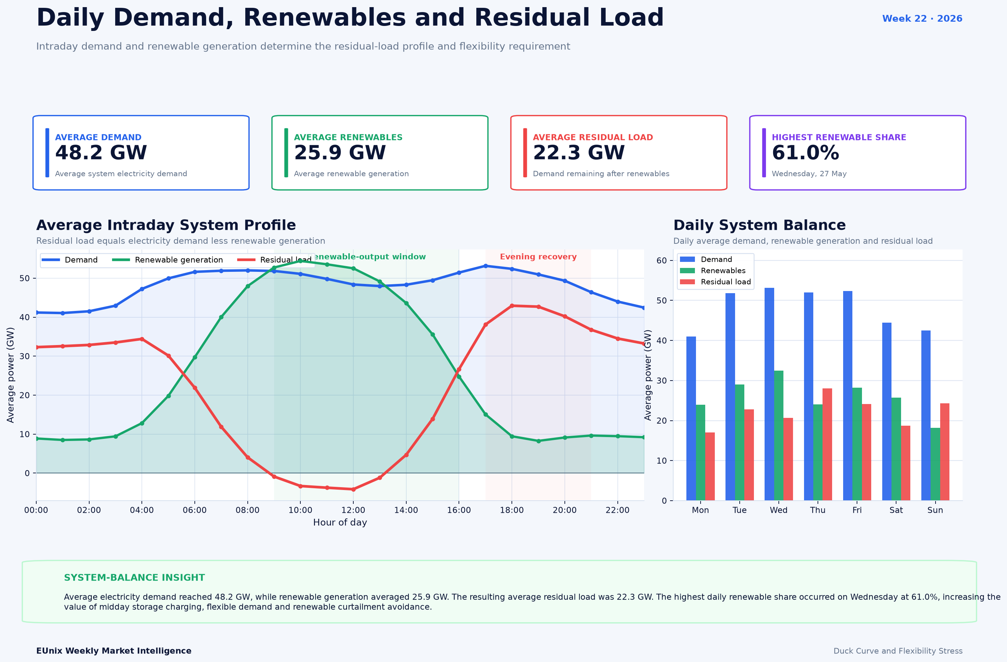
Task: Click the 25.9 GW Average Renewables value
Action: coord(340,153)
